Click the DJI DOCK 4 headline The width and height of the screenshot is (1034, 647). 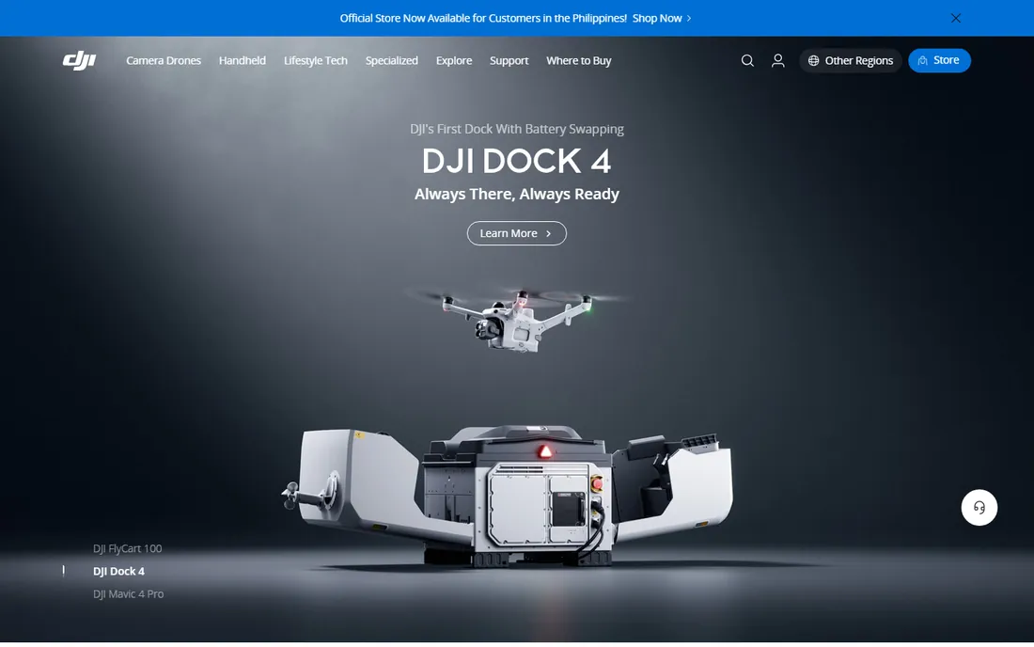(x=516, y=162)
